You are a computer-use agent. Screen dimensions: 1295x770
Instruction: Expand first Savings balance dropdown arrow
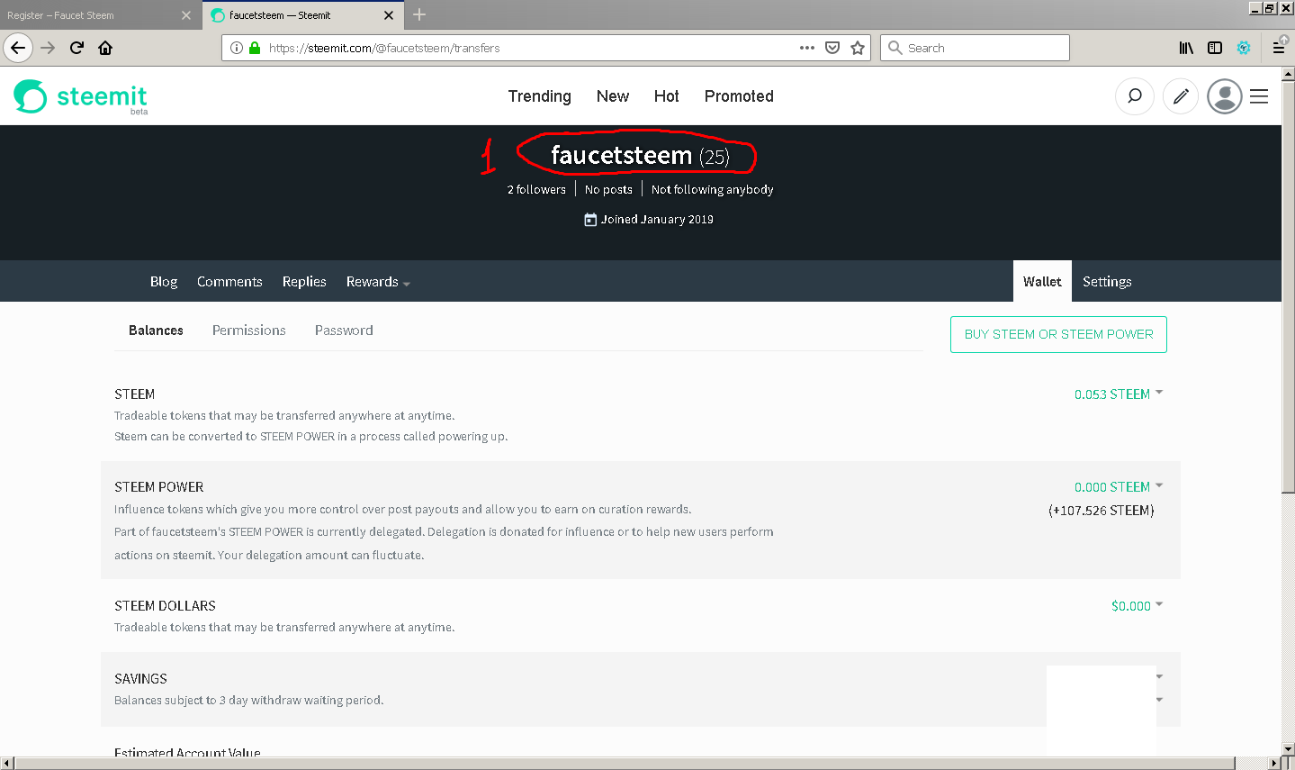(x=1159, y=676)
